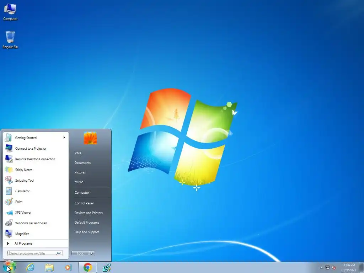Click the XPS Viewer icon
The image size is (364, 273).
pos(9,213)
